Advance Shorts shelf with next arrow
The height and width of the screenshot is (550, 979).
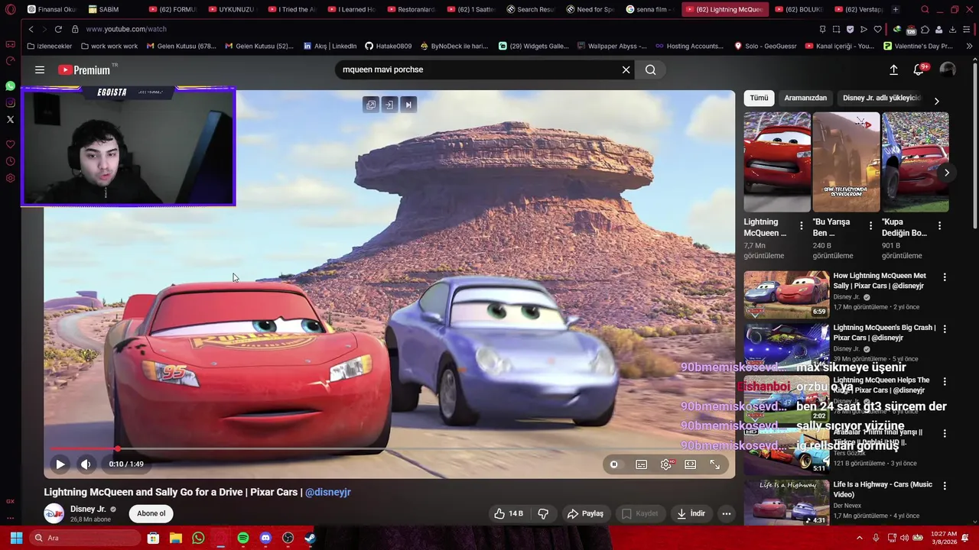pyautogui.click(x=946, y=173)
